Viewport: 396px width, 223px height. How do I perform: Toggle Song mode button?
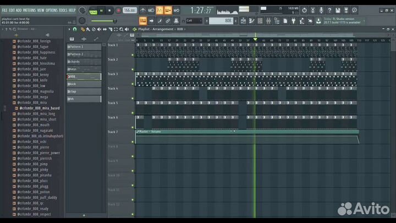point(93,12)
